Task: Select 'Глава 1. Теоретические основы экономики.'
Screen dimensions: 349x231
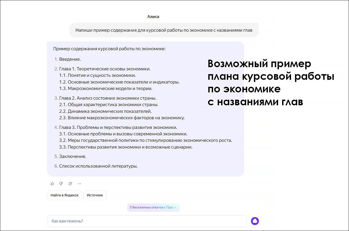Action: [x=105, y=69]
